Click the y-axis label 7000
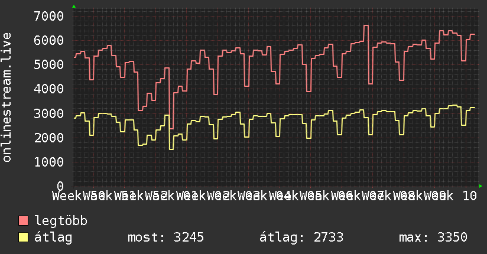Viewport: 487px width, 254px height. pyautogui.click(x=49, y=16)
